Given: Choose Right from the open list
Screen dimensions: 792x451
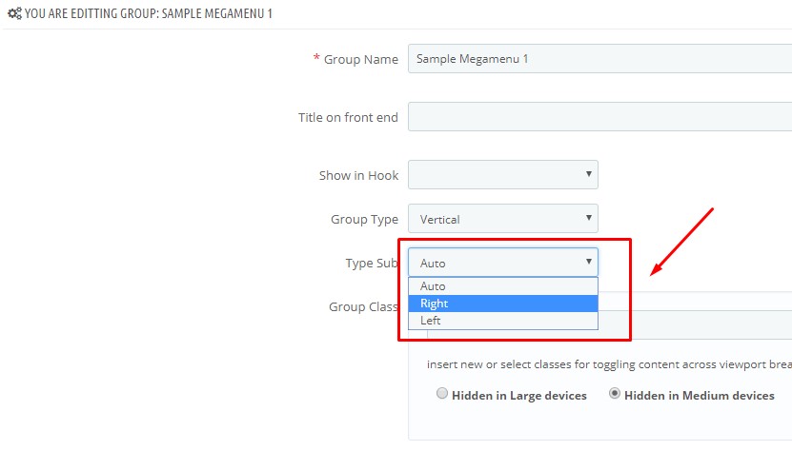Looking at the screenshot, I should tap(503, 304).
